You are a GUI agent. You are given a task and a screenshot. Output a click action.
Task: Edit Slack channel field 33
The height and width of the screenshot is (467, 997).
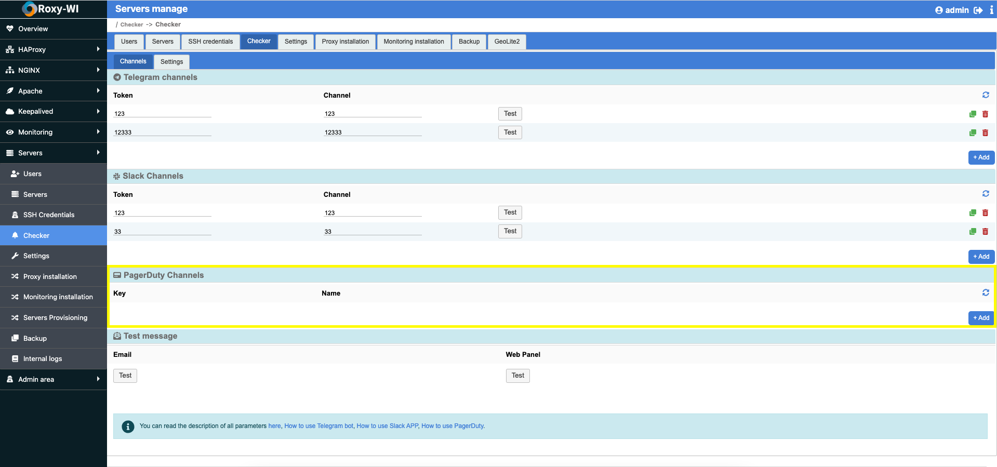coord(373,232)
